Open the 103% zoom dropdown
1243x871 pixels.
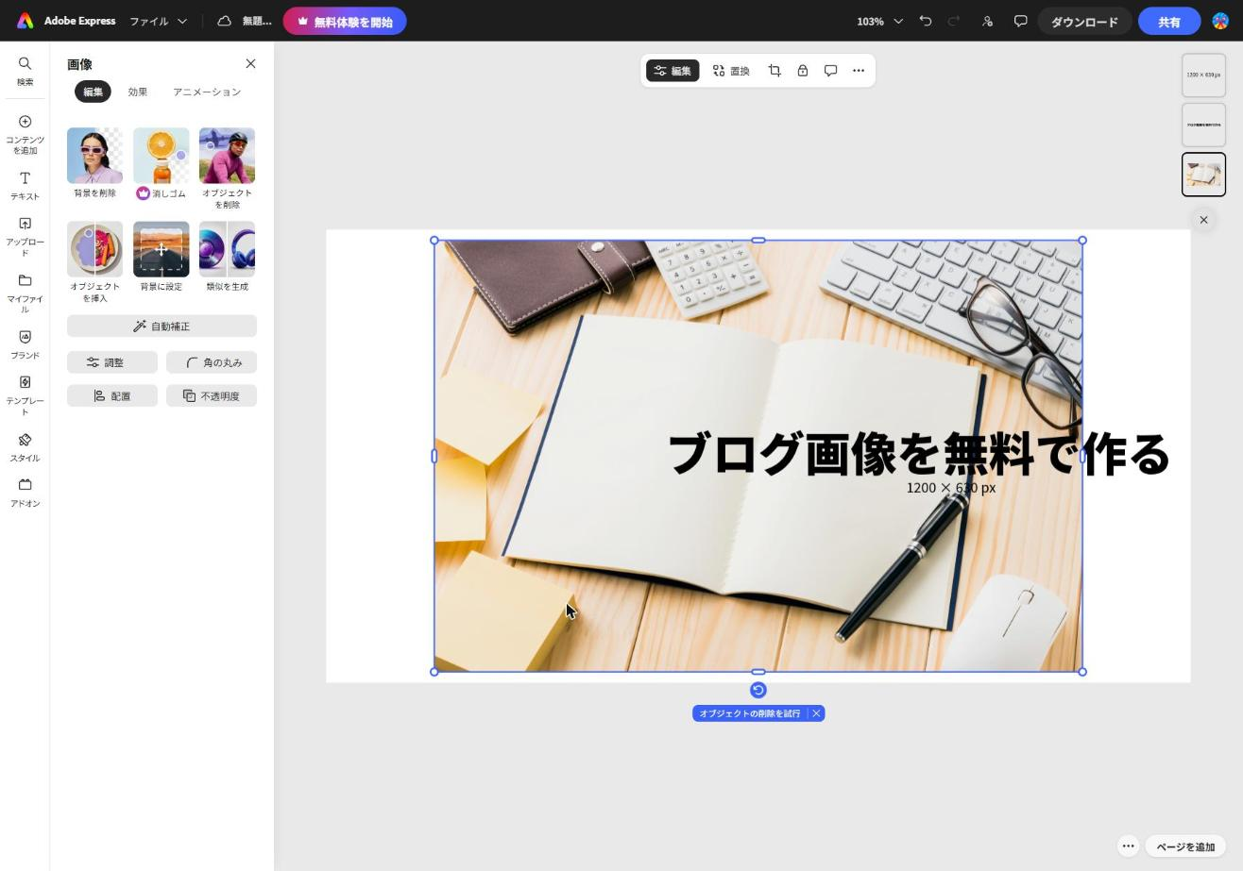point(879,21)
